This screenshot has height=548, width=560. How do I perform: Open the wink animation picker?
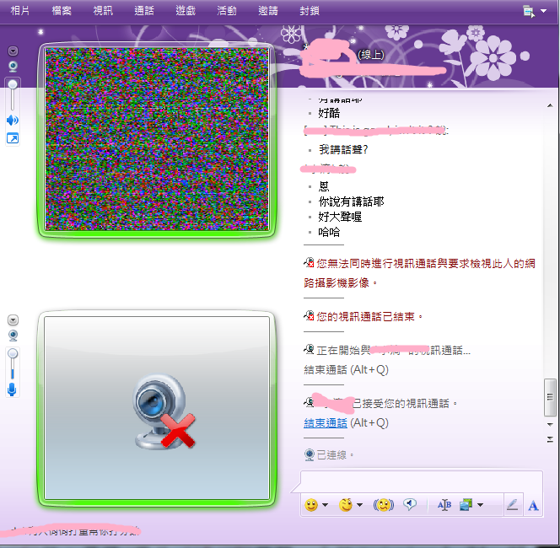tap(346, 505)
